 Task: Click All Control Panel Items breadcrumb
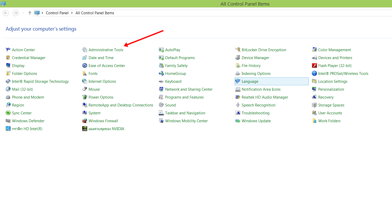point(95,13)
